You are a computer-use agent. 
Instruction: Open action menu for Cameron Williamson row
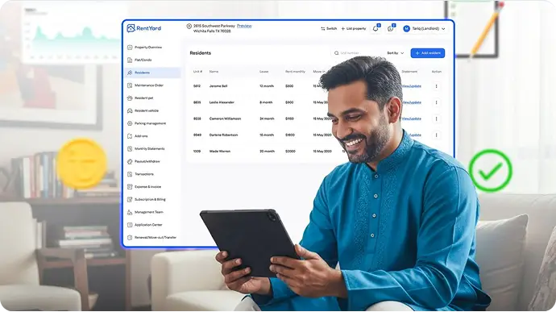tap(437, 119)
